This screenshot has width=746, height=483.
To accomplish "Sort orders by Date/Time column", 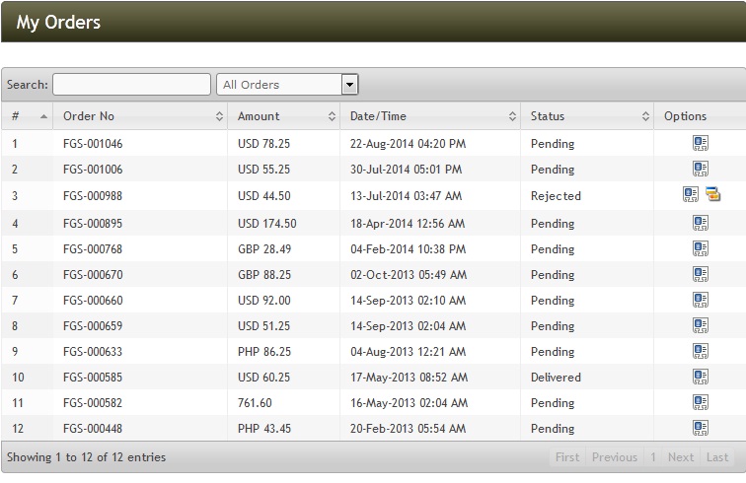I will pos(432,116).
